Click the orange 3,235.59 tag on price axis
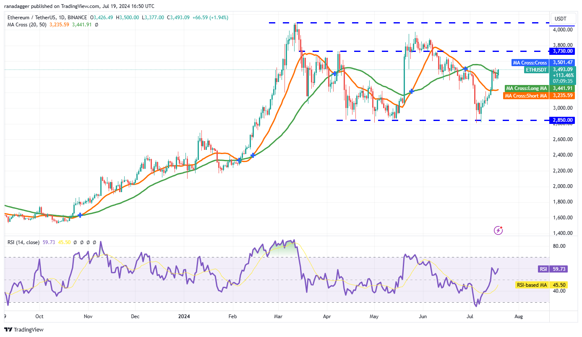This screenshot has height=337, width=582. click(x=563, y=95)
